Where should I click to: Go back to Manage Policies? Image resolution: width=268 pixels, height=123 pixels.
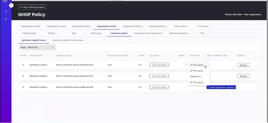pos(32,7)
